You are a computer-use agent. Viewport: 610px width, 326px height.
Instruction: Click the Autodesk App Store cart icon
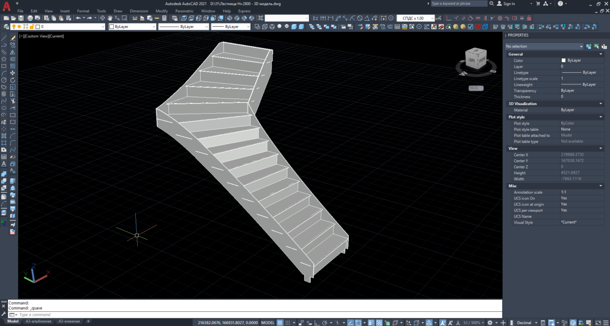(537, 3)
